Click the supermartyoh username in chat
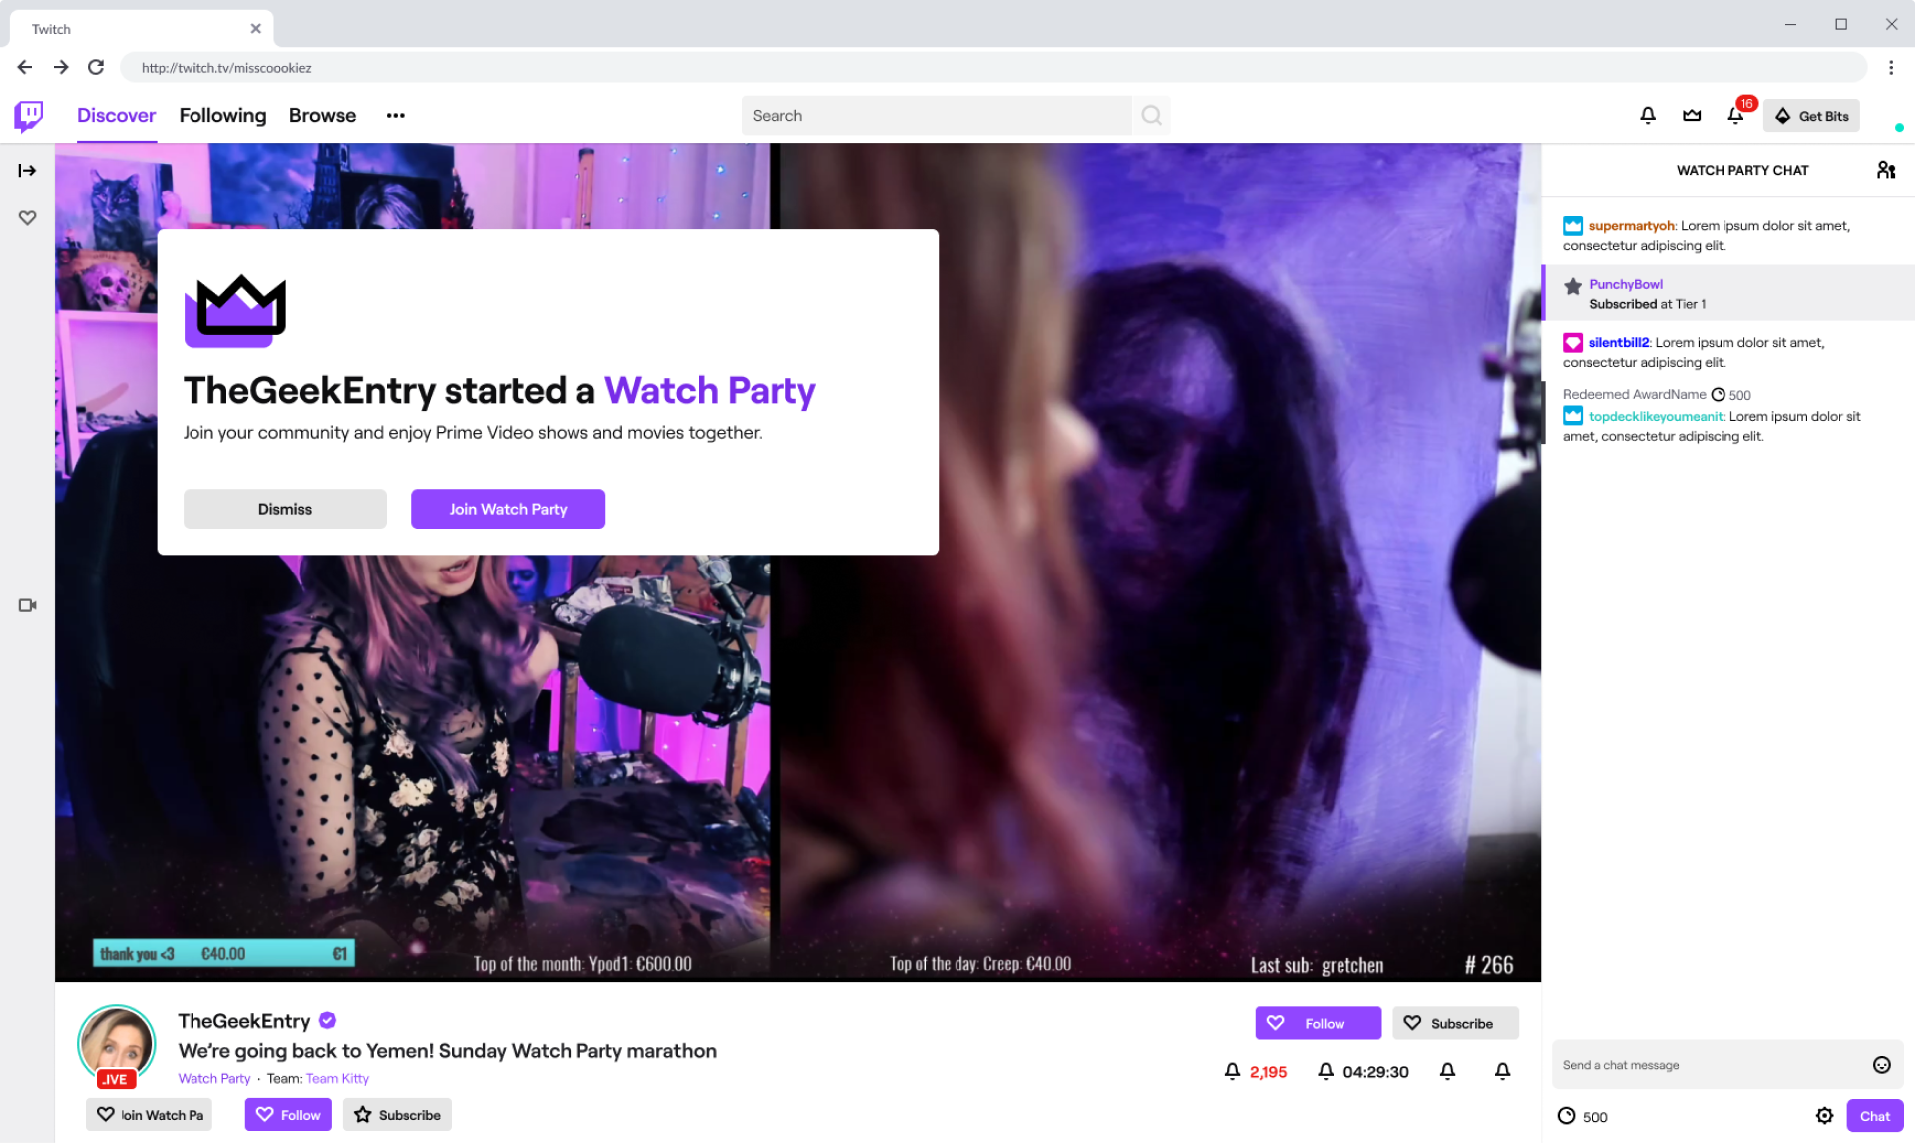Viewport: 1915px width, 1143px height. click(x=1631, y=226)
